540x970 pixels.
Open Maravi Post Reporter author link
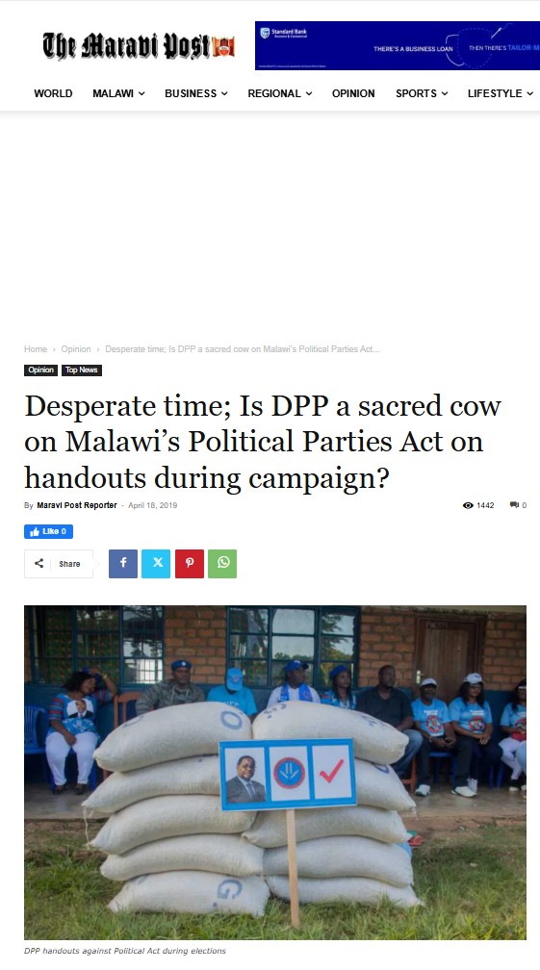click(x=77, y=505)
